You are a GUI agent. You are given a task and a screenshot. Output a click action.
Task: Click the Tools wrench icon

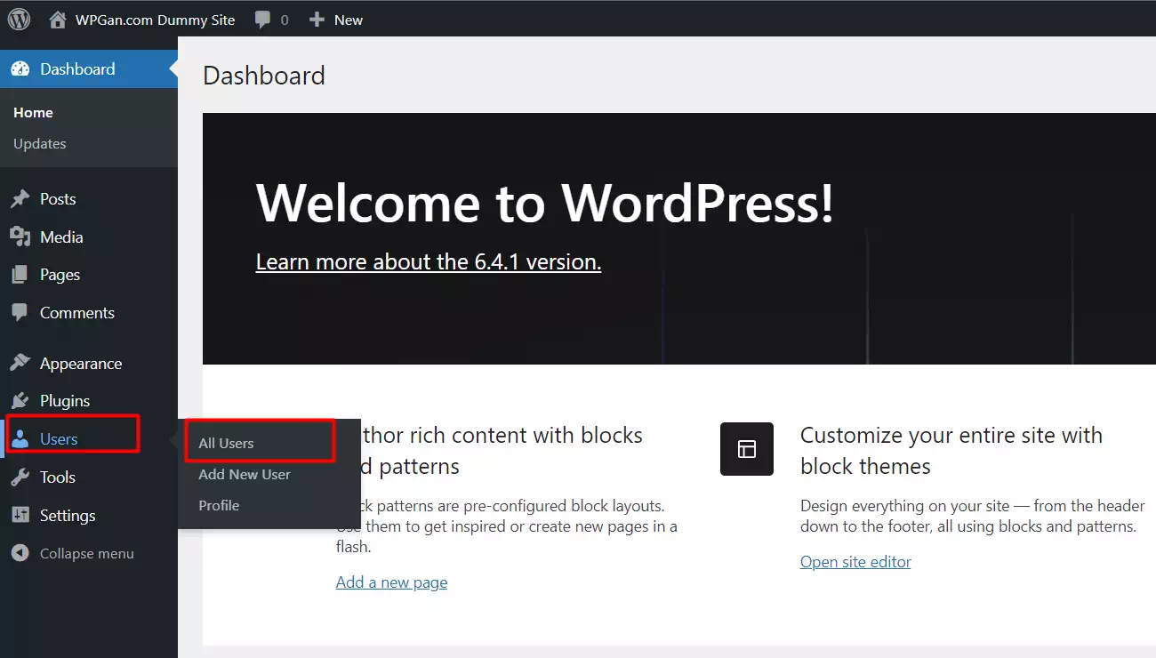click(20, 477)
